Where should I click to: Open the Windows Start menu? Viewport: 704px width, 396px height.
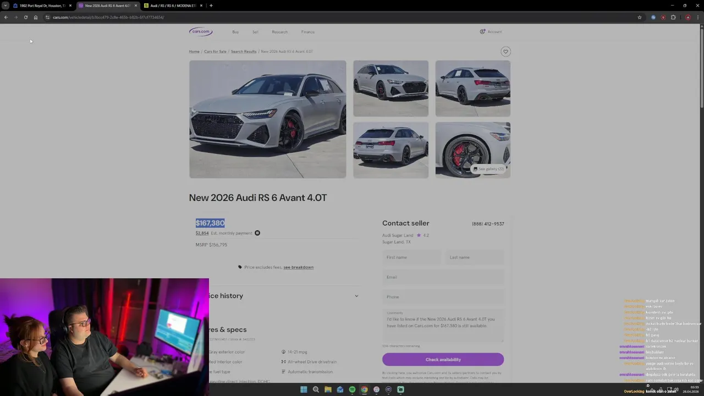(x=304, y=389)
